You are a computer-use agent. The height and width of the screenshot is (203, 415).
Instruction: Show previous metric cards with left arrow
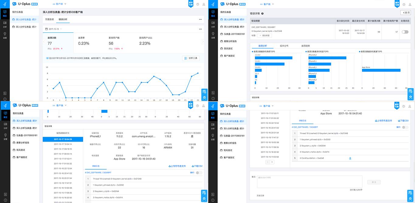(x=44, y=42)
